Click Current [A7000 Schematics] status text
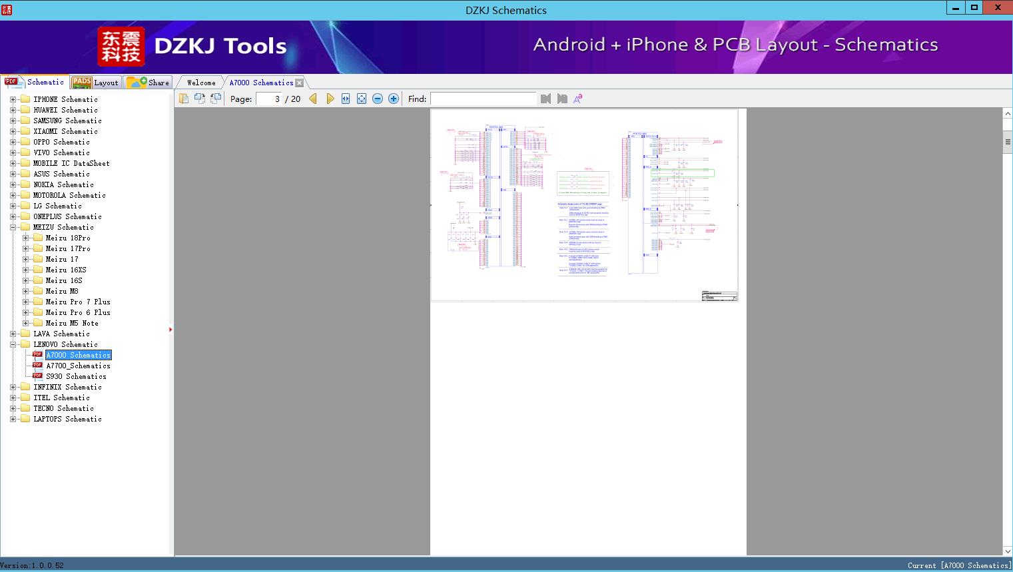This screenshot has height=572, width=1013. [x=959, y=565]
